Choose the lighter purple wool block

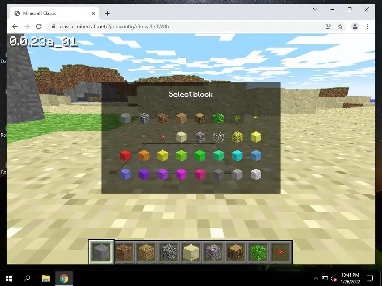[x=163, y=174]
